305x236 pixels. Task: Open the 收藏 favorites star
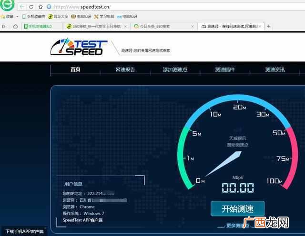(x=2, y=17)
